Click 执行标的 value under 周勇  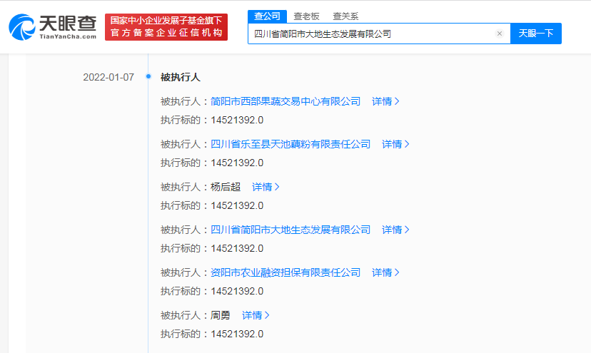tap(237, 334)
